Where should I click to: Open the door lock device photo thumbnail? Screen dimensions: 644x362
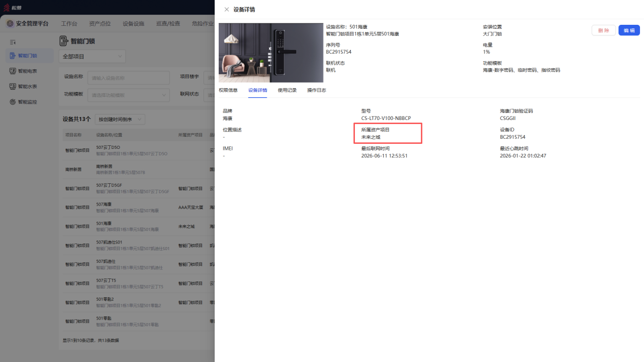pos(271,53)
